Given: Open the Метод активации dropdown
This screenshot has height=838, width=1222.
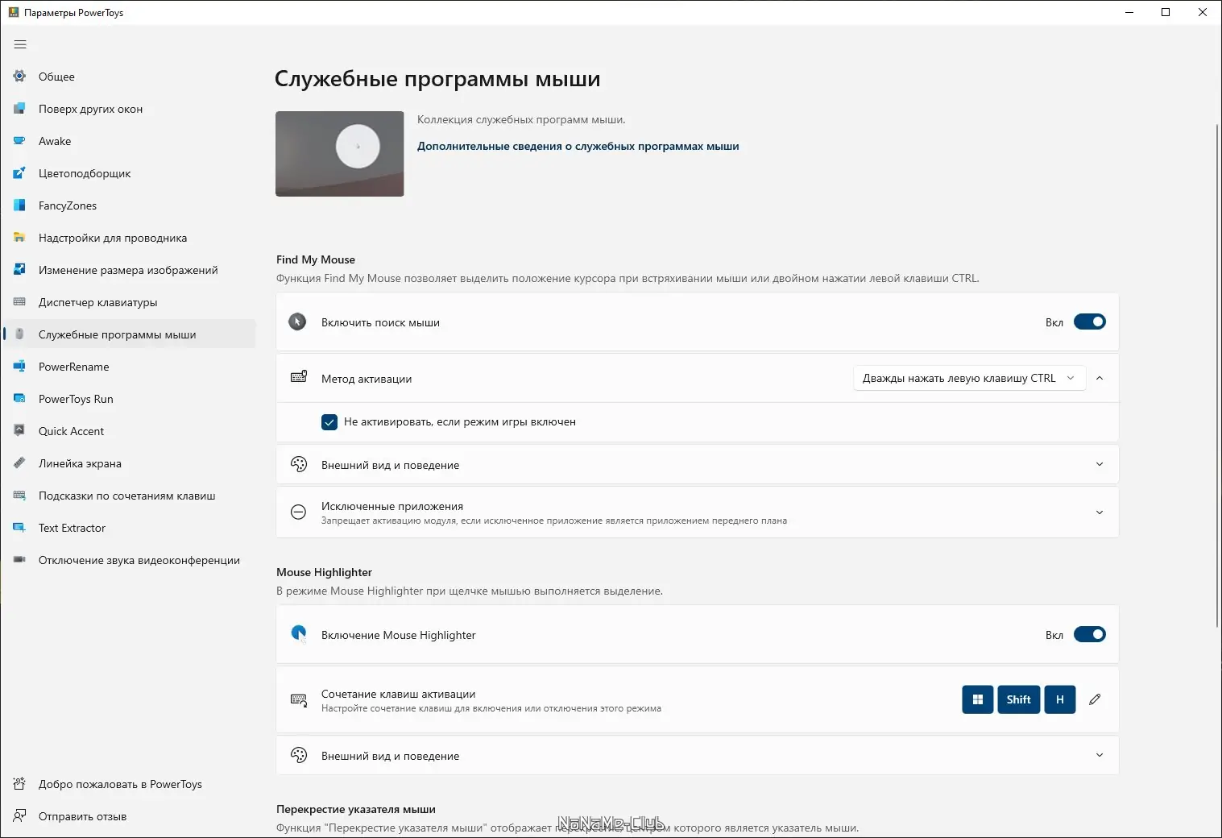Looking at the screenshot, I should pos(968,379).
